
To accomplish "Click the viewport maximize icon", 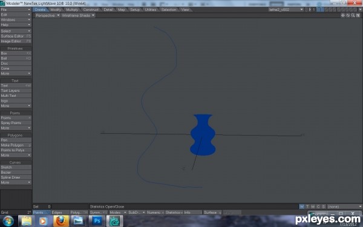I will tap(358, 15).
